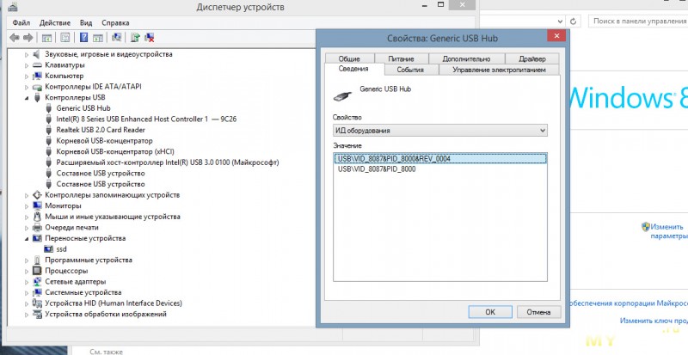Open Help via the blue question-mark icon
The image size is (688, 355).
tap(83, 38)
